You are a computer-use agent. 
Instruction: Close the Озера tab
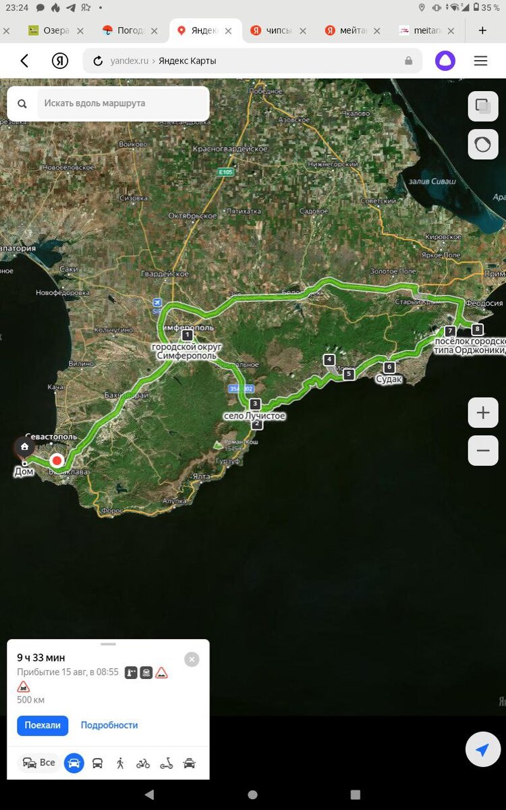click(81, 30)
